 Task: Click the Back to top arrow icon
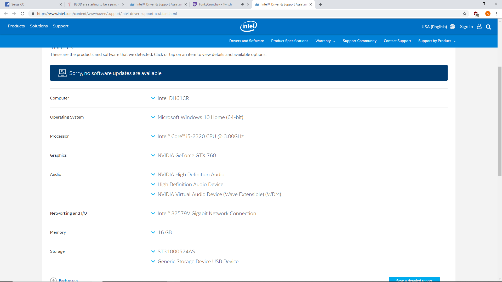point(53,280)
